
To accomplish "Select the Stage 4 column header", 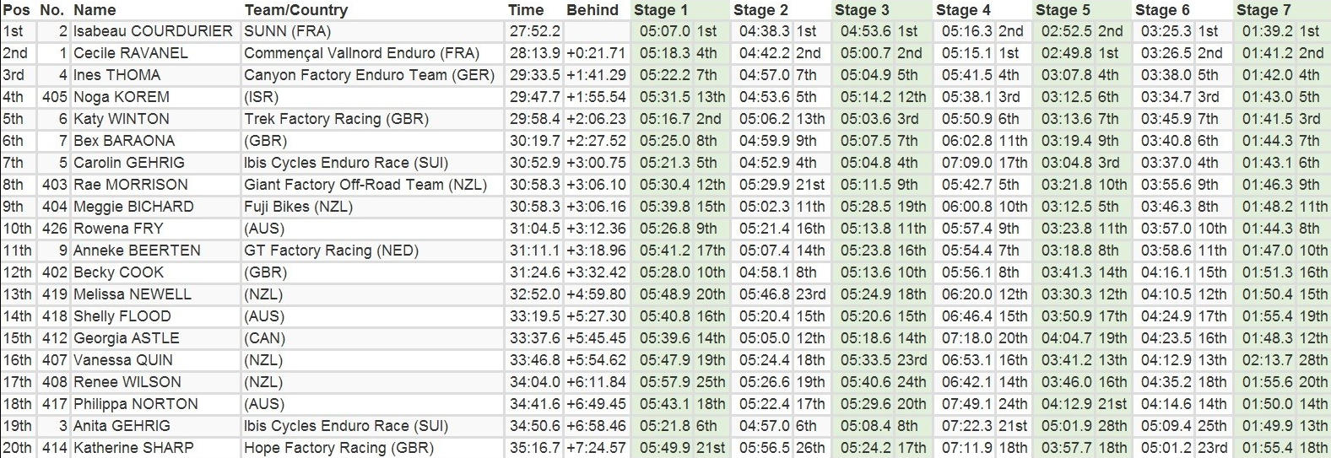I will point(963,10).
